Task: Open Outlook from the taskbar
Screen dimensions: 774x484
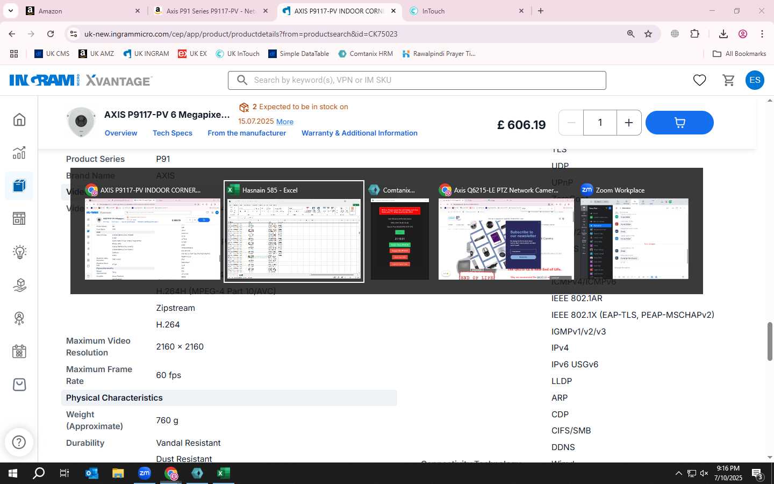Action: pos(92,473)
